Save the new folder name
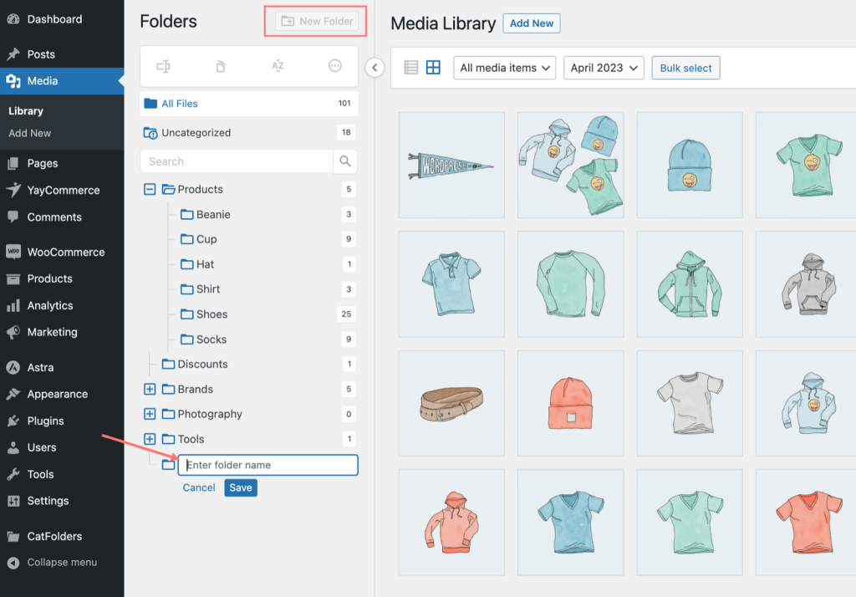Viewport: 856px width, 597px height. [x=240, y=487]
